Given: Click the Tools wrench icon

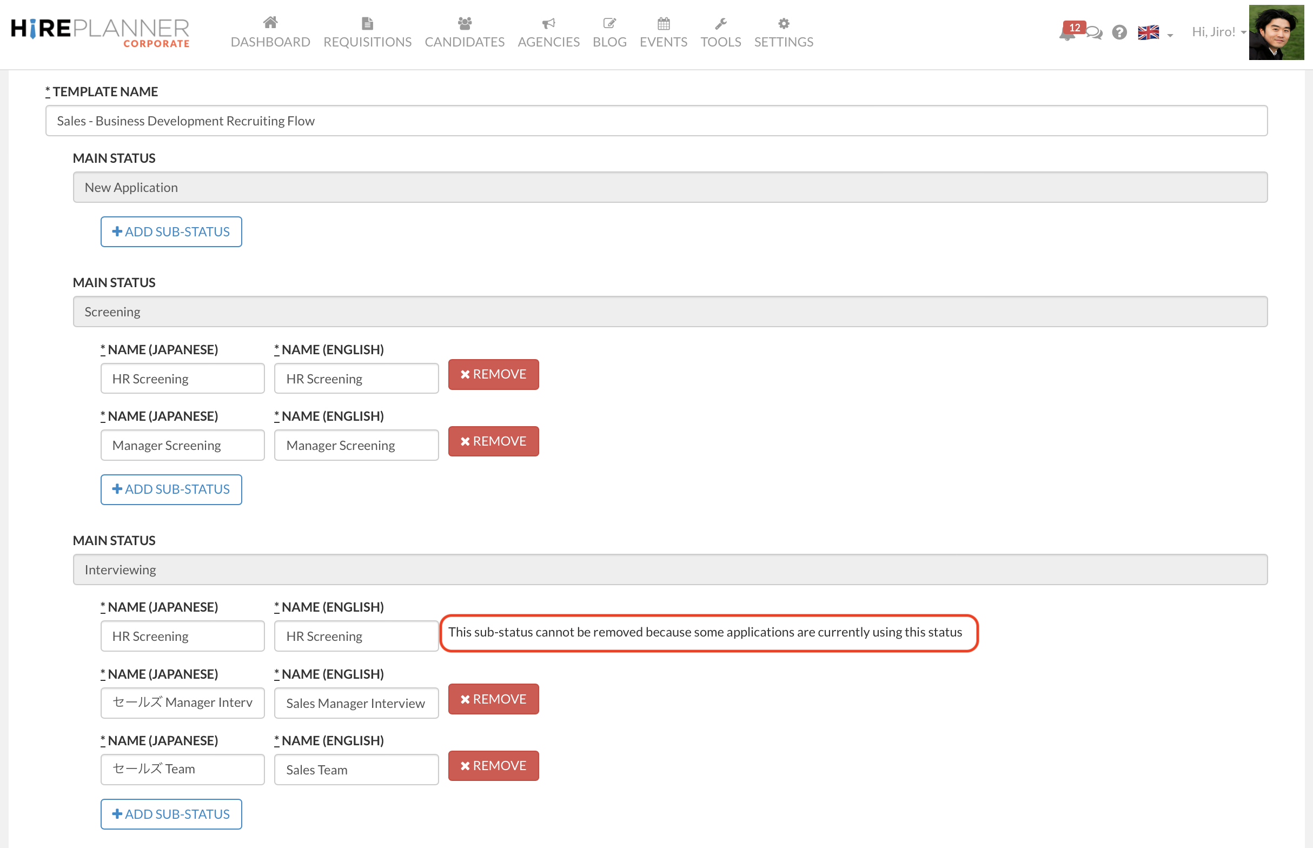Looking at the screenshot, I should coord(721,23).
